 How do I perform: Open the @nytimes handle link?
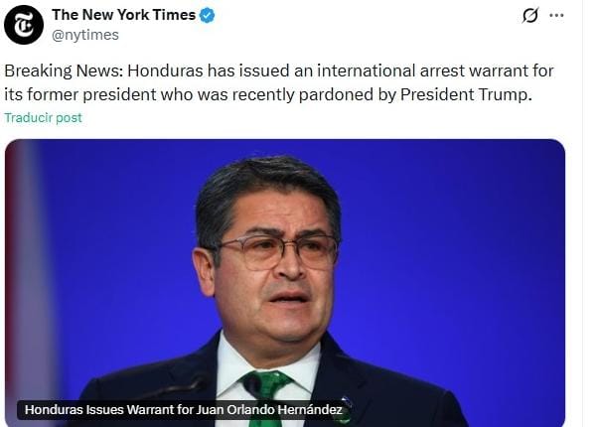pos(85,35)
